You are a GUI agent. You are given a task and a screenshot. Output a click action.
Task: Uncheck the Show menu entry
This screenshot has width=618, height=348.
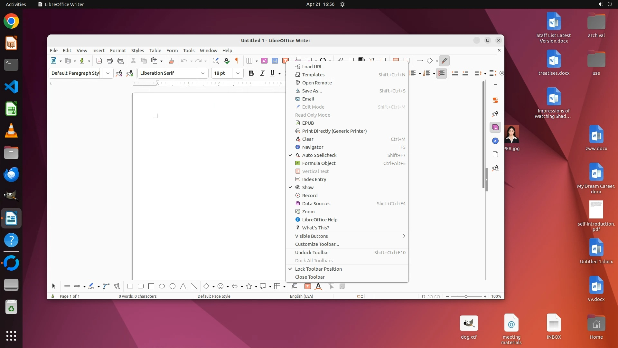307,187
